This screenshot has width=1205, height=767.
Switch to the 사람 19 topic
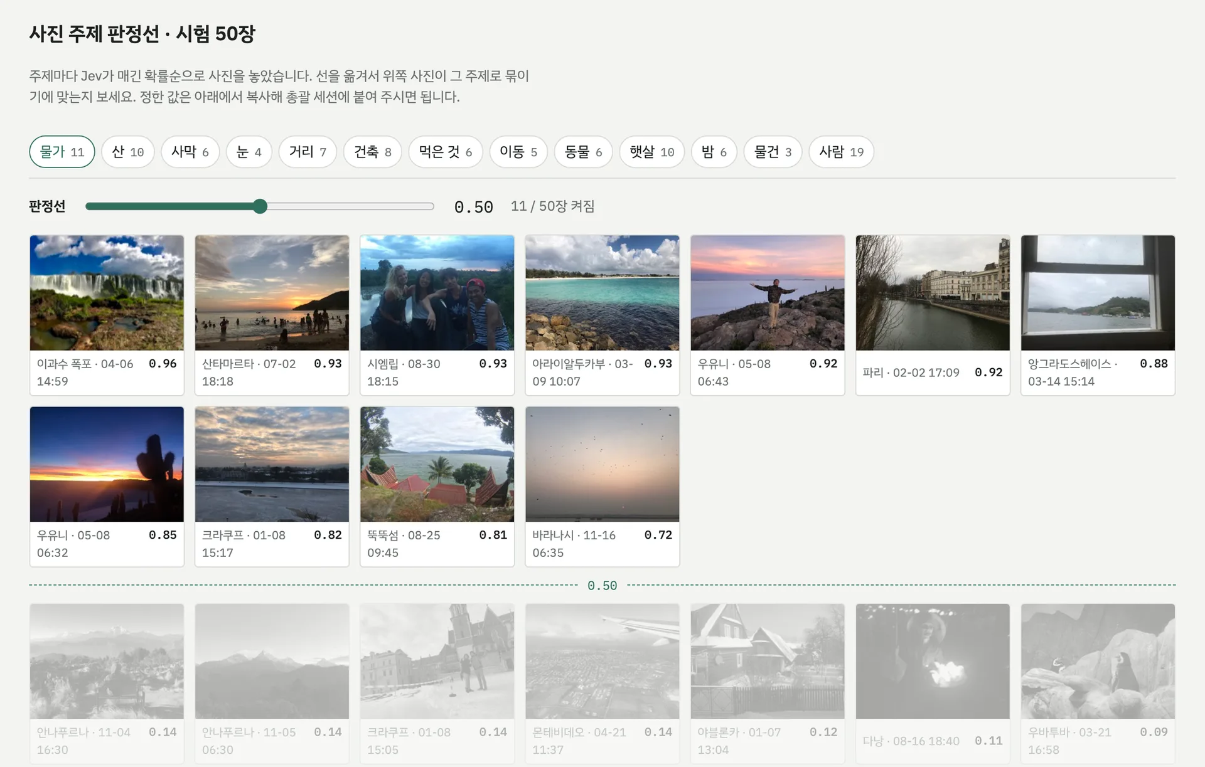(x=842, y=152)
